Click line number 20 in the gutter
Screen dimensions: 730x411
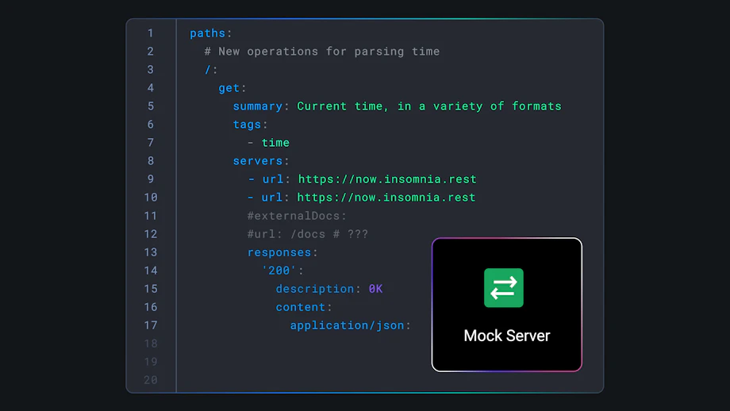pyautogui.click(x=151, y=380)
